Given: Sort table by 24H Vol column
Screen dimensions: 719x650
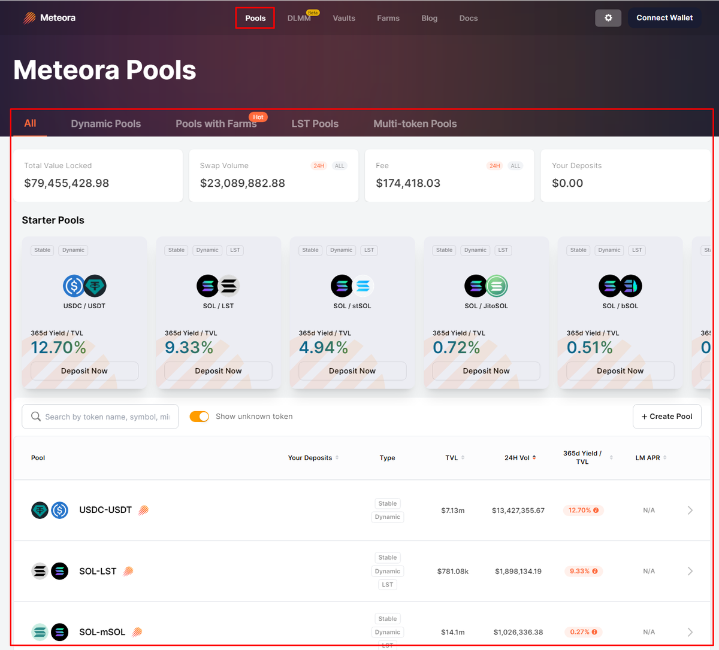Looking at the screenshot, I should [520, 458].
